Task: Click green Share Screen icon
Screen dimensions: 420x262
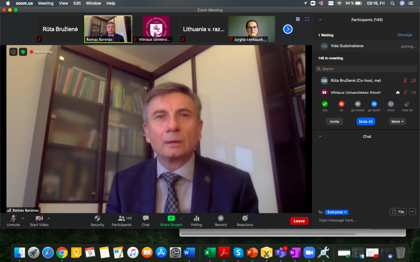Action: (171, 219)
